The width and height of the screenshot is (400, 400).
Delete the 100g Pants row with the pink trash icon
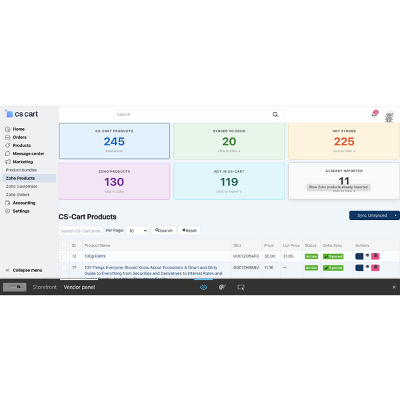coord(375,256)
